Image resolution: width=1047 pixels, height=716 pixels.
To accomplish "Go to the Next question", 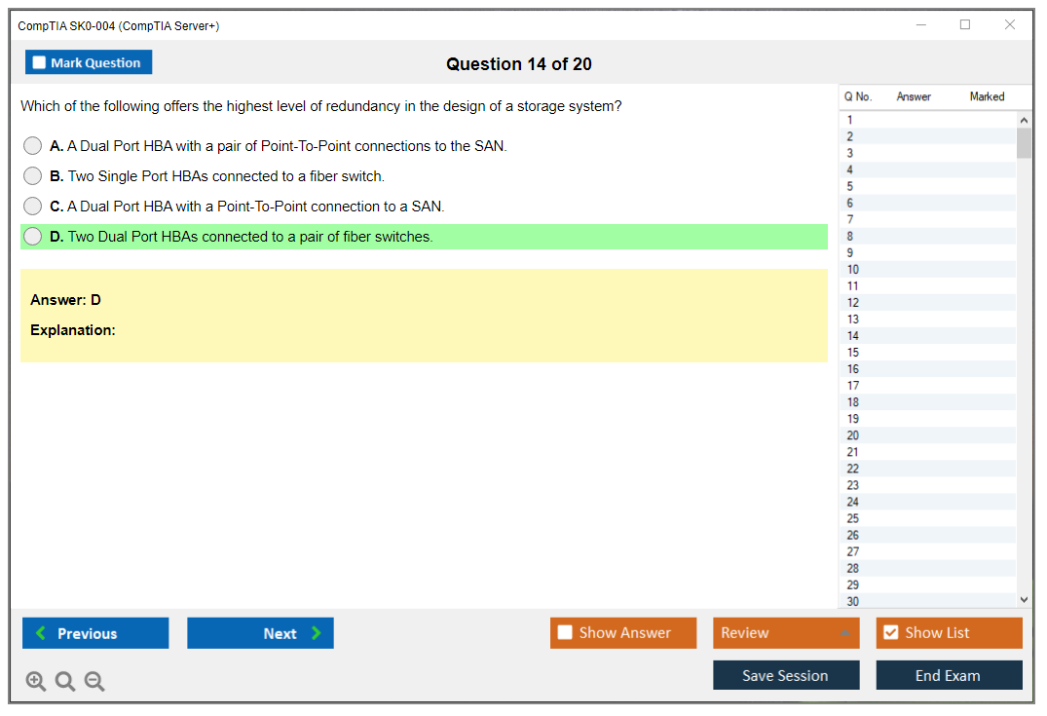I will click(260, 633).
